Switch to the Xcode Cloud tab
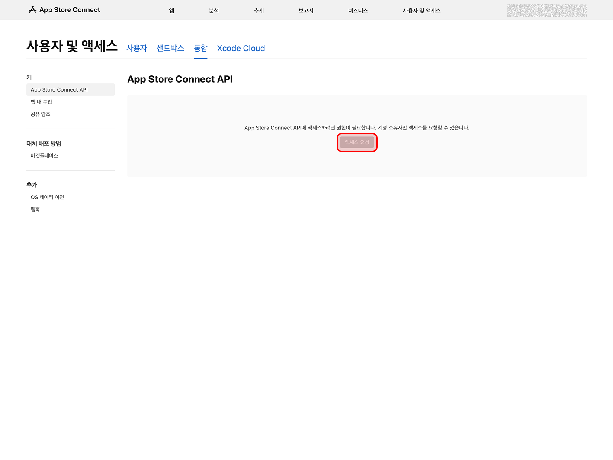The image size is (613, 460). (x=241, y=48)
